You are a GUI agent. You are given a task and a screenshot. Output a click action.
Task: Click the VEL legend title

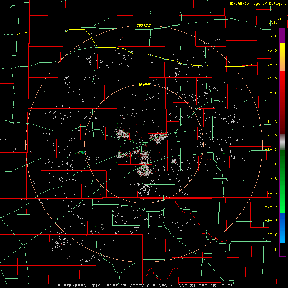281,19
